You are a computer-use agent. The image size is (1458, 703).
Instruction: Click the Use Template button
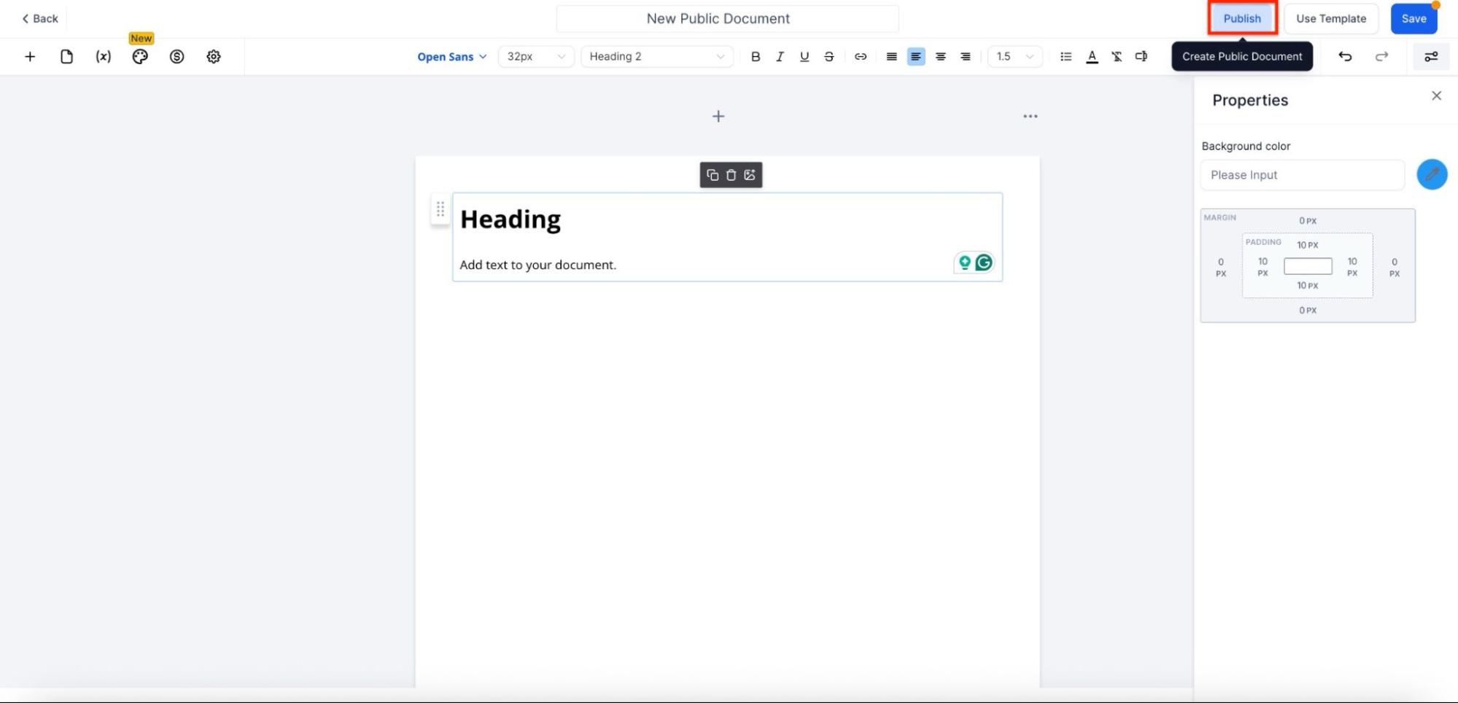point(1330,19)
